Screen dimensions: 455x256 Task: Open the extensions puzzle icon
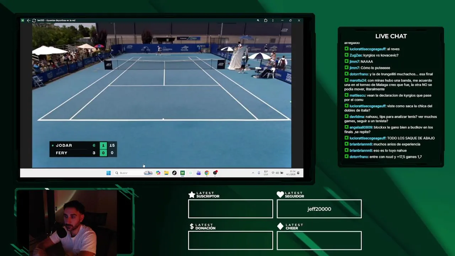tap(266, 20)
